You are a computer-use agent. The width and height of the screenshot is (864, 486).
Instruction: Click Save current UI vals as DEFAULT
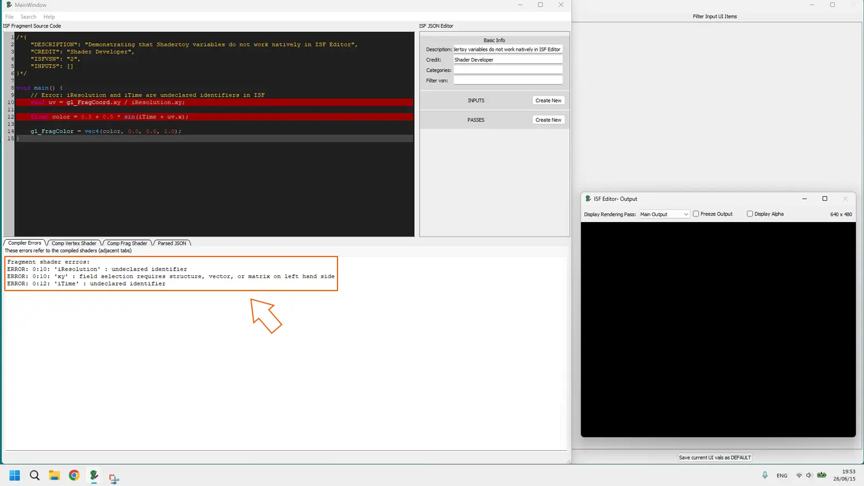click(x=714, y=457)
